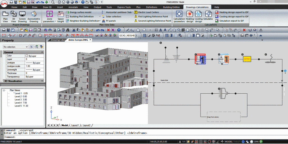Image resolution: width=288 pixels, height=144 pixels.
Task: Click the ABC spell check icon
Action: point(63,30)
